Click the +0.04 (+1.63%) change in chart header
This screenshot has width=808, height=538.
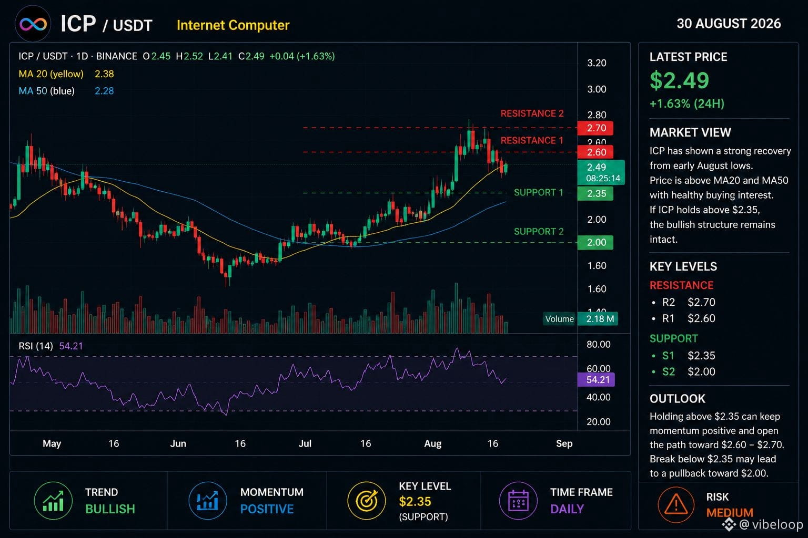coord(302,56)
